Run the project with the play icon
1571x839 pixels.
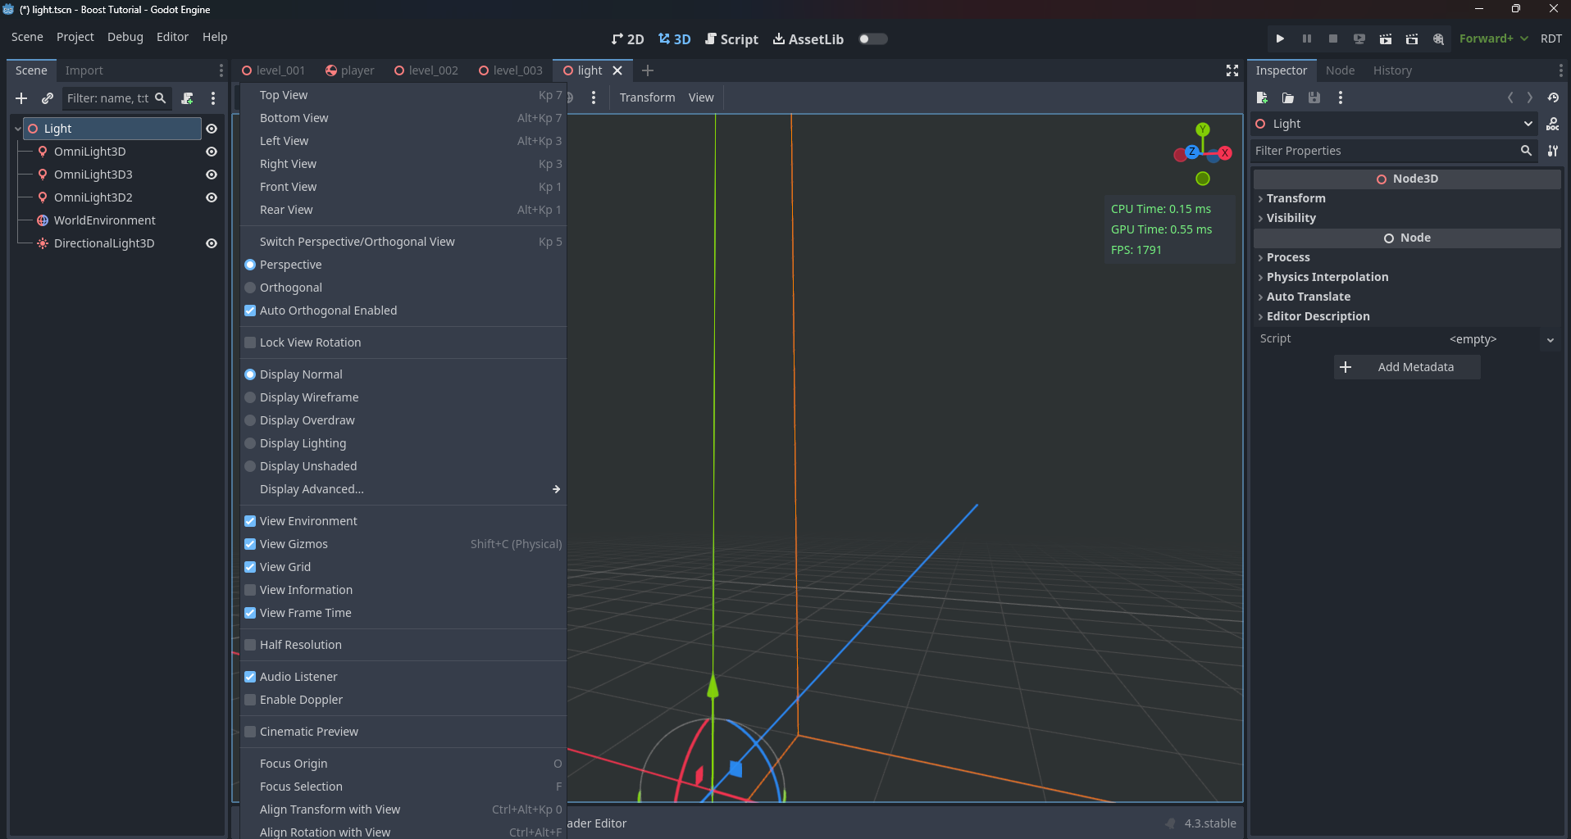tap(1280, 39)
